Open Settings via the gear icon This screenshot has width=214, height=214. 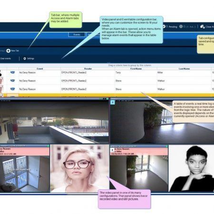(x=25, y=58)
